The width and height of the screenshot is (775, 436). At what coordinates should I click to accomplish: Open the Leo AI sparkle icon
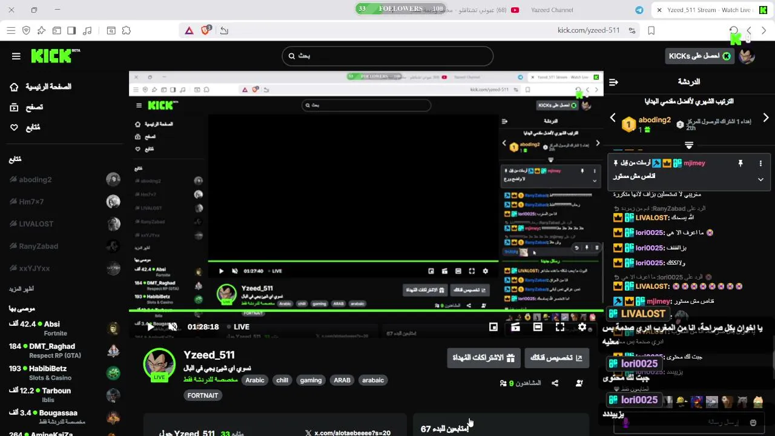[41, 30]
